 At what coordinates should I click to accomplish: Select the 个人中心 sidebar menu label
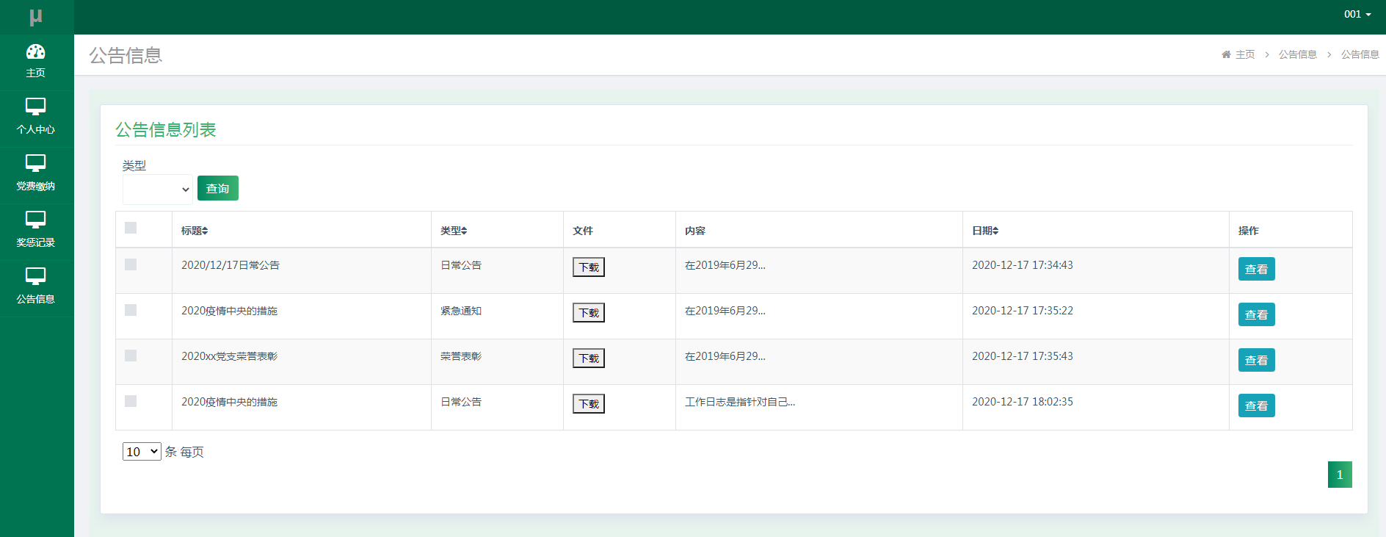click(35, 129)
